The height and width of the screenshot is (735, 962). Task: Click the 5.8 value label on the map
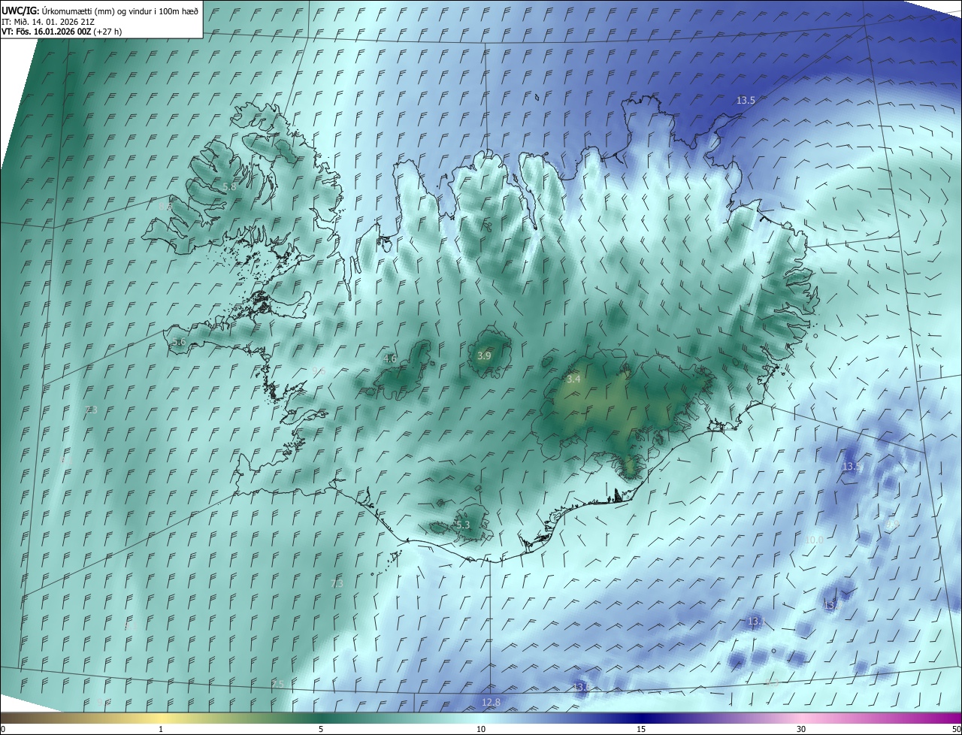229,186
